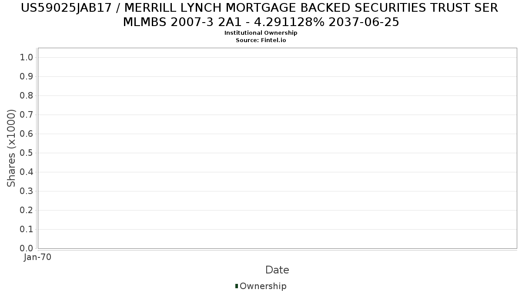Viewport: 522px width, 293px height.
Task: Click the green Ownership legend swatch
Action: click(237, 286)
